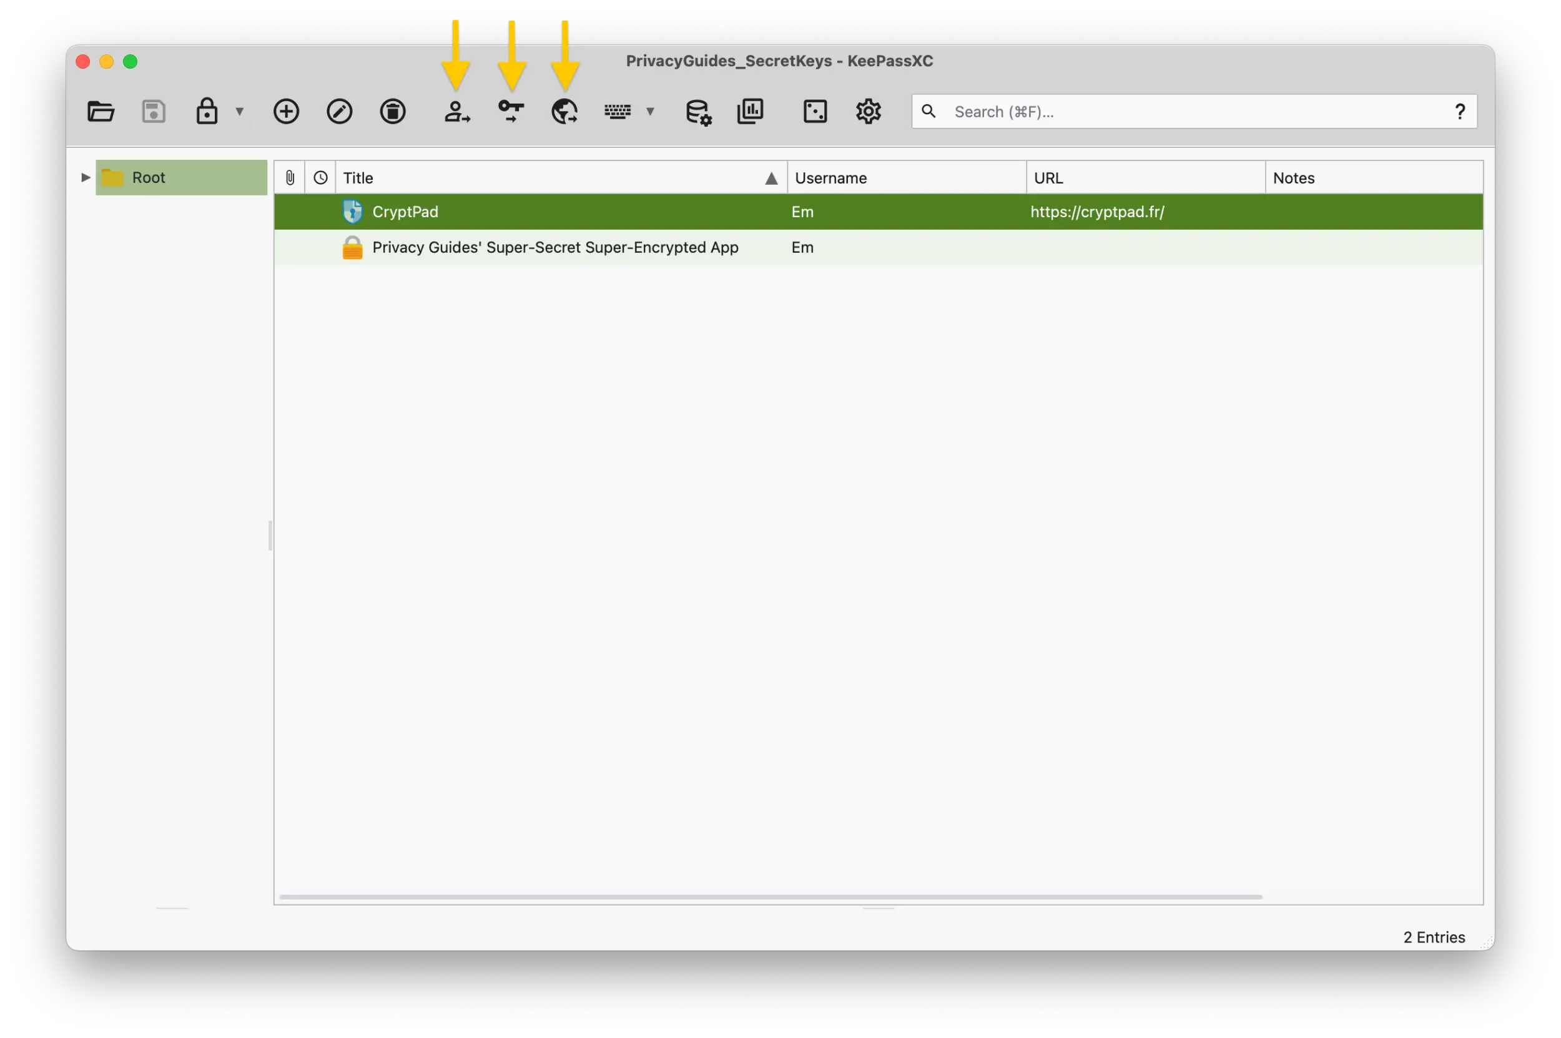Expand the lock button dropdown
1561x1038 pixels.
tap(240, 111)
